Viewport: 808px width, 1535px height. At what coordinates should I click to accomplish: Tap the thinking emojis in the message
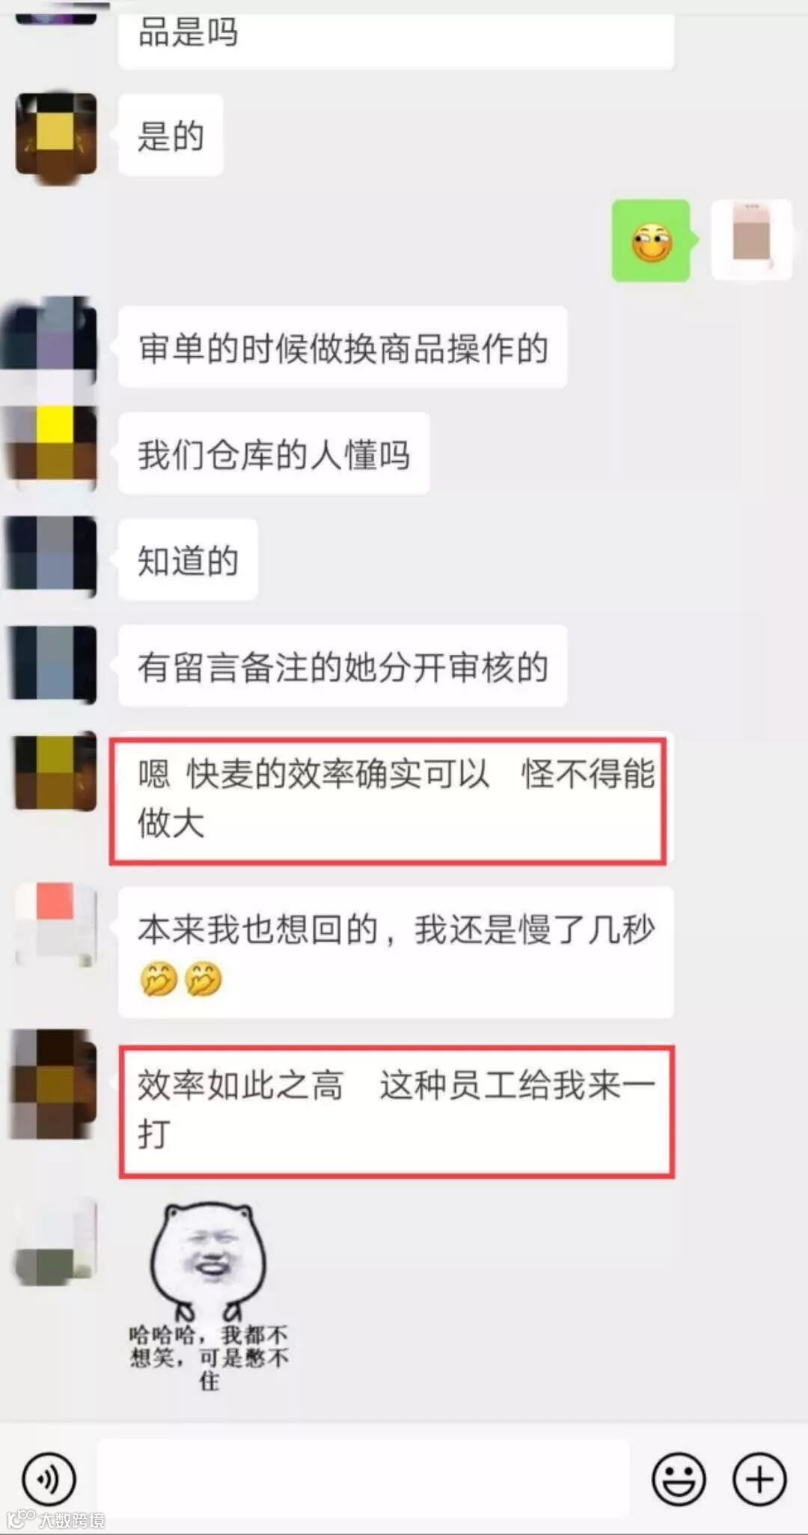(180, 979)
